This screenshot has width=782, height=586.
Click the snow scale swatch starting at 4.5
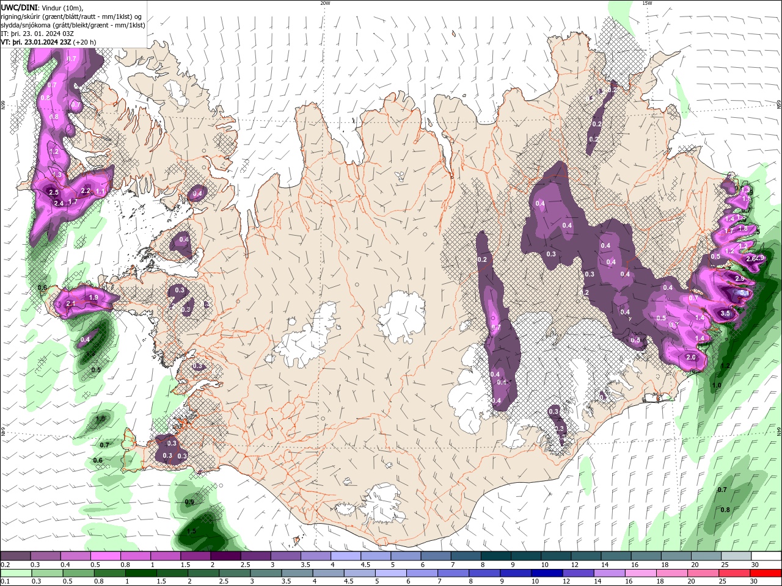click(x=376, y=556)
